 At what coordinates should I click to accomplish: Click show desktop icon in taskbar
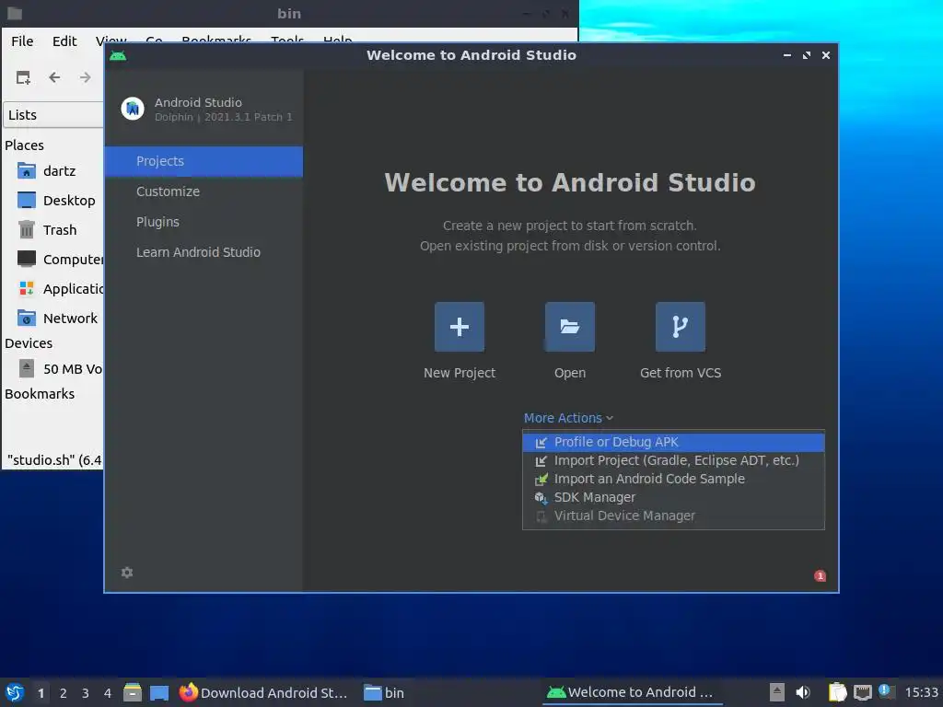(x=159, y=692)
